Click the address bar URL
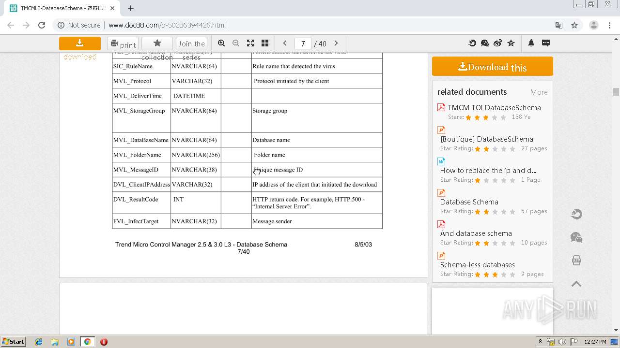The height and width of the screenshot is (348, 620). tap(167, 25)
